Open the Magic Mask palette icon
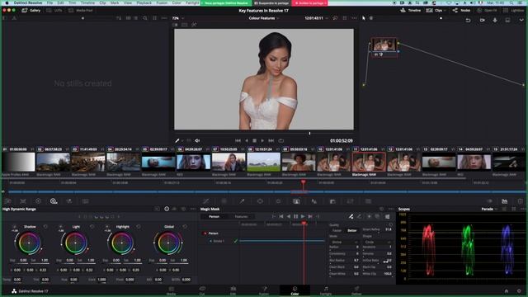Image resolution: width=528 pixels, height=297 pixels. coord(296,201)
